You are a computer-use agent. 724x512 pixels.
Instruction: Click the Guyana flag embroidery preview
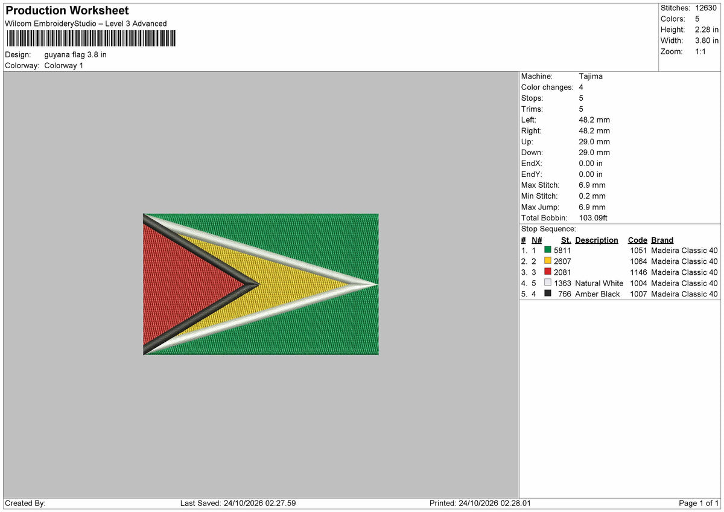(261, 284)
